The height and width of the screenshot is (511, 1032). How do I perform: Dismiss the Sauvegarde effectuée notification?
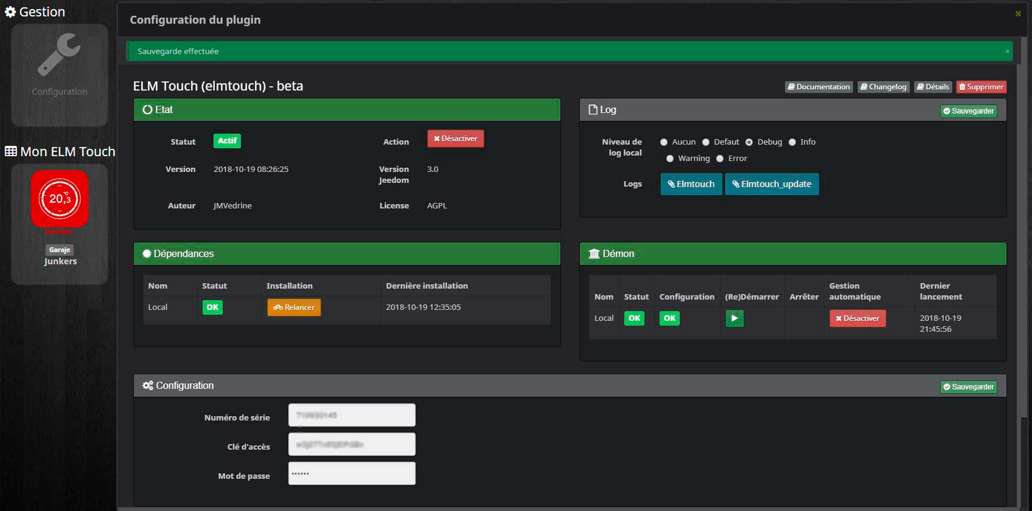coord(1007,52)
